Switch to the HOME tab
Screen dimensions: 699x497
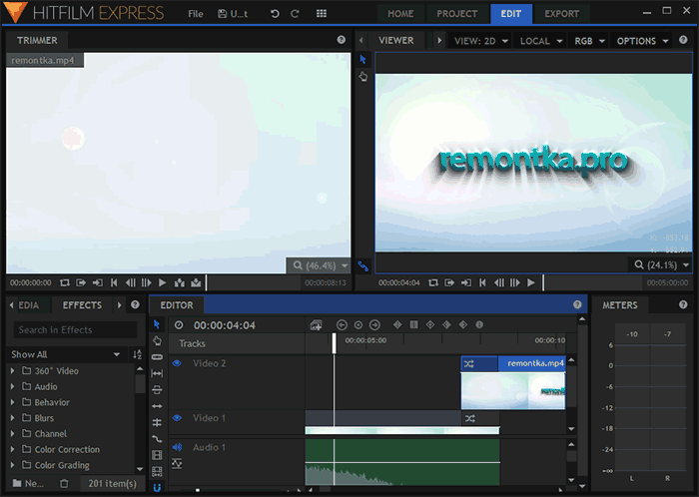(400, 14)
